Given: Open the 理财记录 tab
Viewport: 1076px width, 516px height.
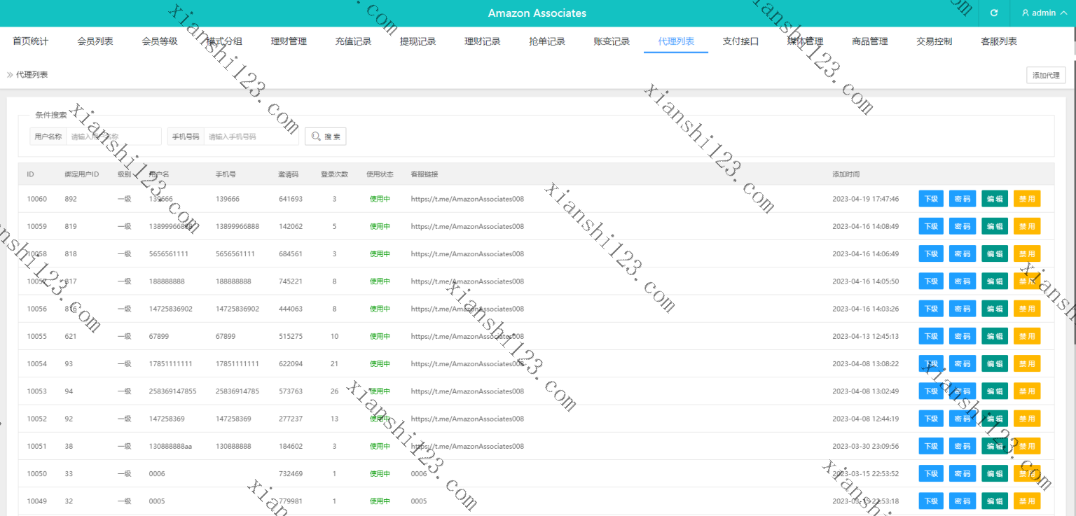Looking at the screenshot, I should pos(482,41).
